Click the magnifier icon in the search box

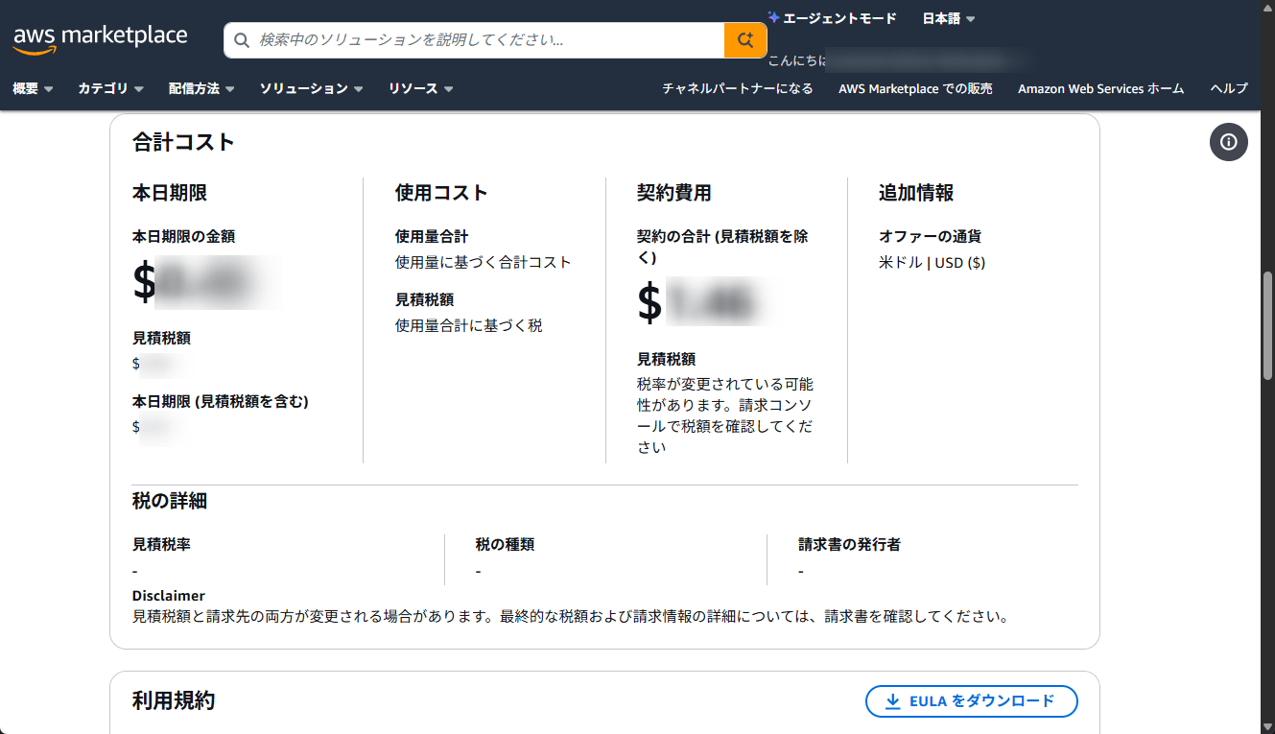click(x=243, y=40)
